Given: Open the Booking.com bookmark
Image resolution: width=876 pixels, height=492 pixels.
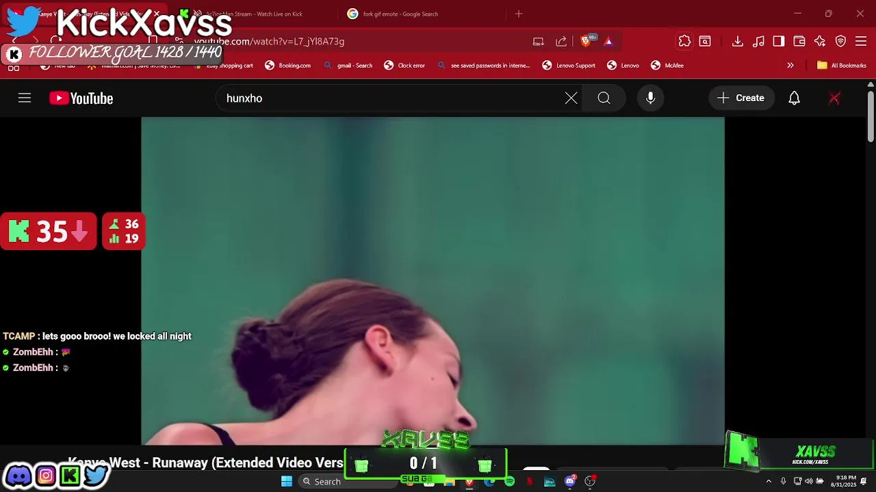Looking at the screenshot, I should tap(288, 66).
